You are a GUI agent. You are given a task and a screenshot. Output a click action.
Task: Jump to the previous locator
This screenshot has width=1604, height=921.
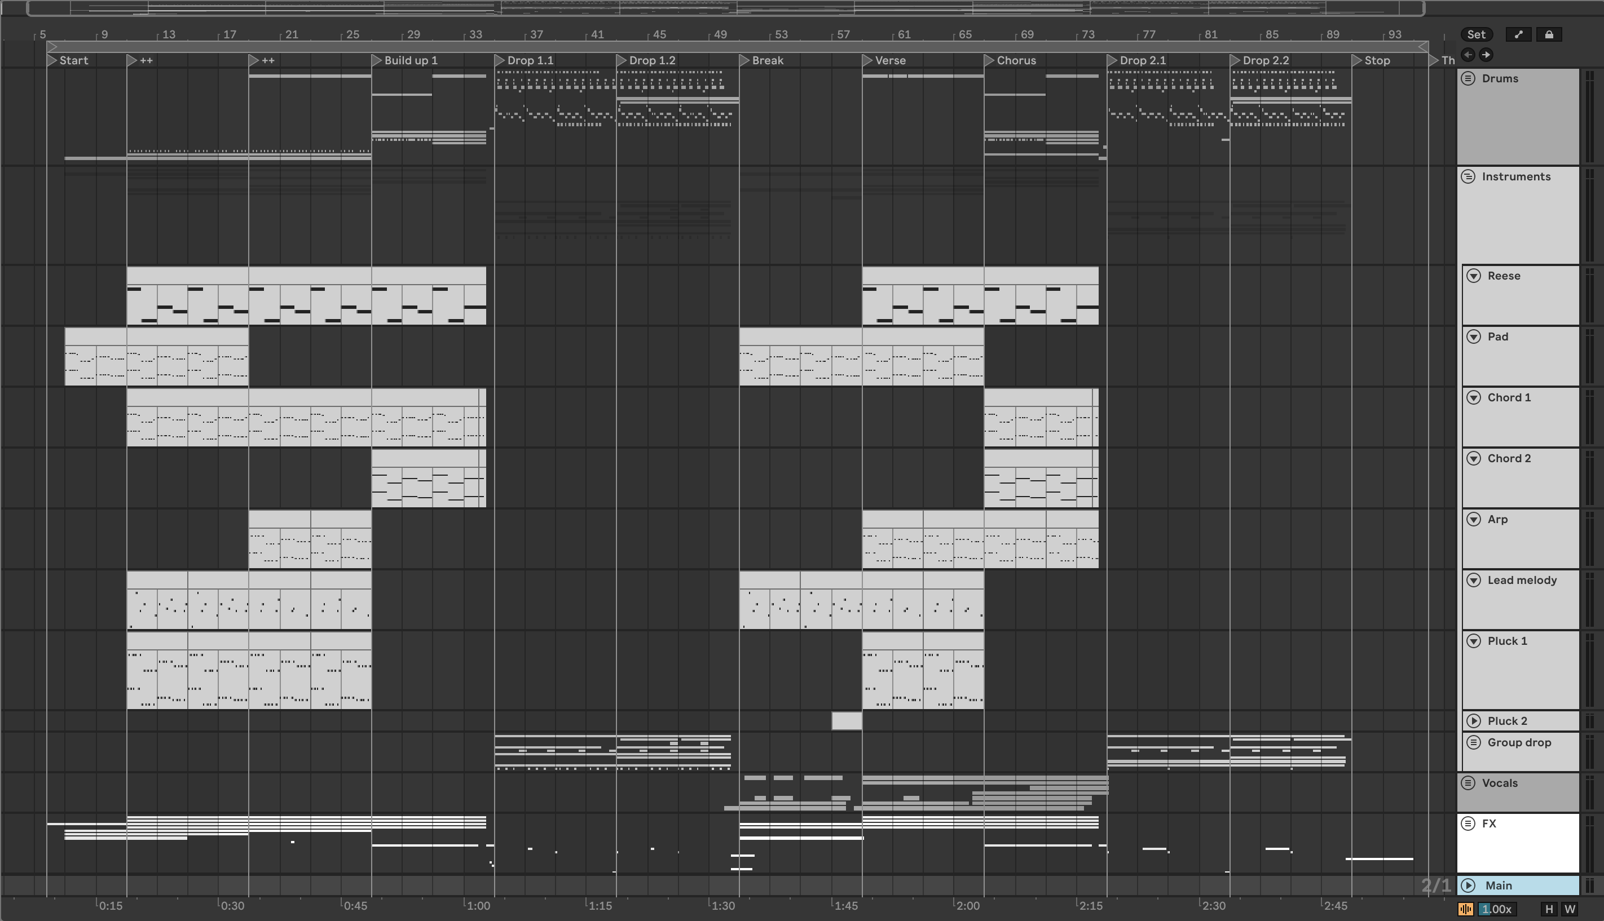point(1468,55)
